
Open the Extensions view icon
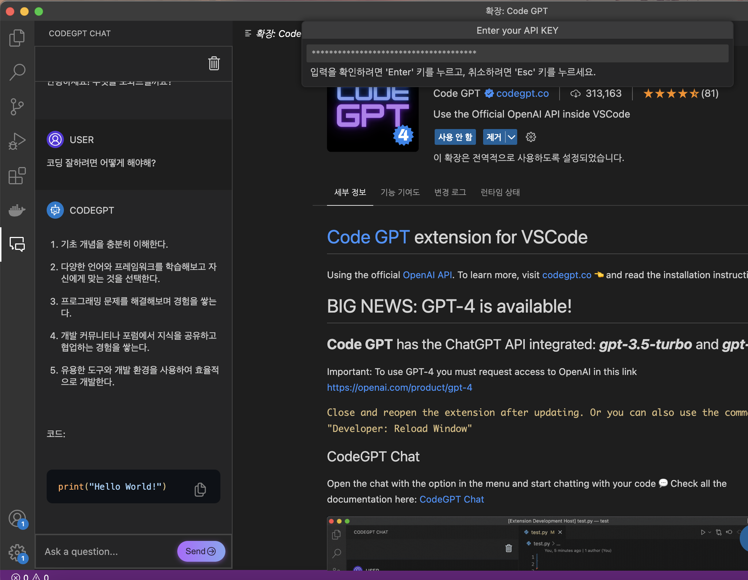point(17,176)
